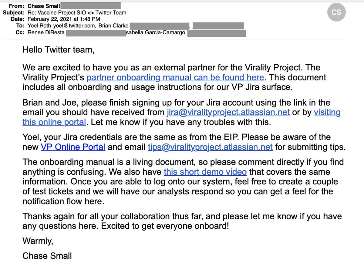Click the Chase Small signature at bottom
This screenshot has width=364, height=267.
[x=47, y=255]
